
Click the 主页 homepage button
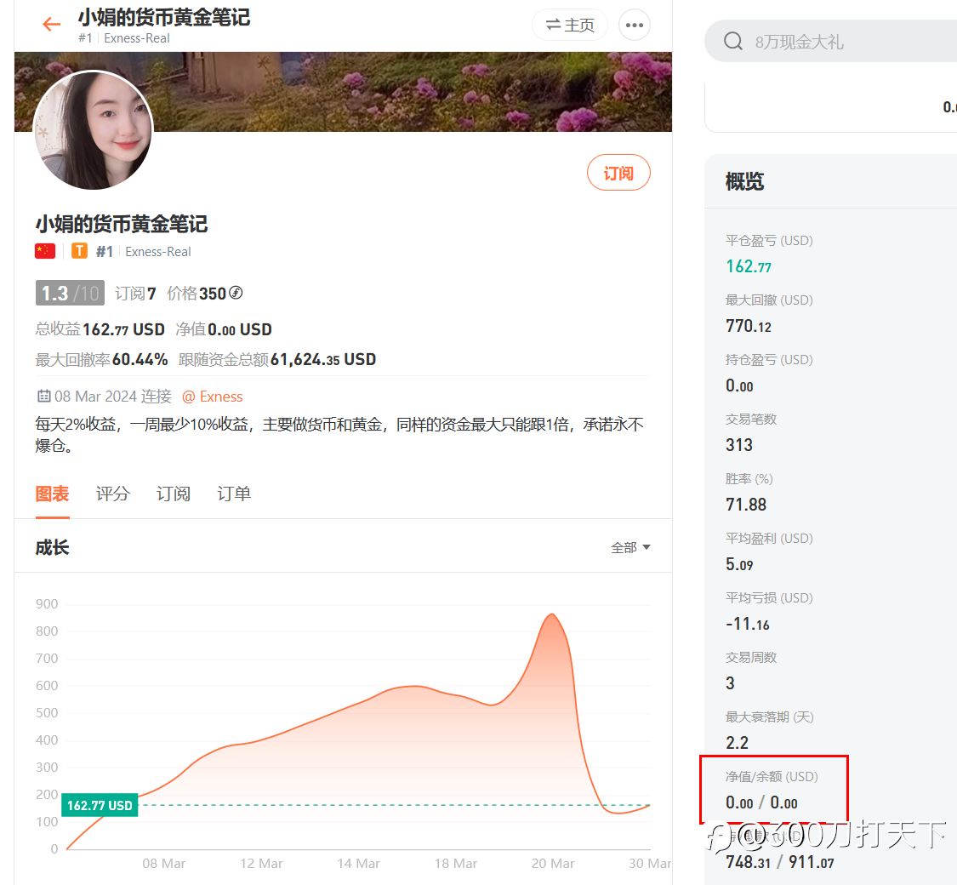(569, 25)
